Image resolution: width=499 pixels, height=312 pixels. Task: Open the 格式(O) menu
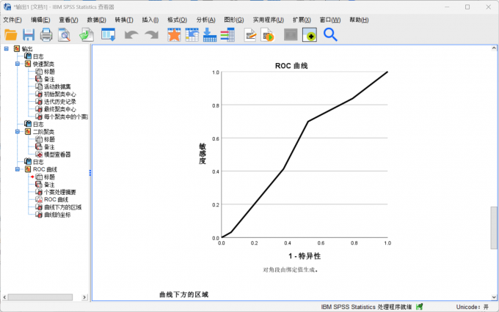[x=178, y=20]
